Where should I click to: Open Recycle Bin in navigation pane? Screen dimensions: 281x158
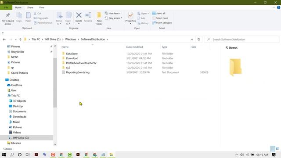pos(18,52)
